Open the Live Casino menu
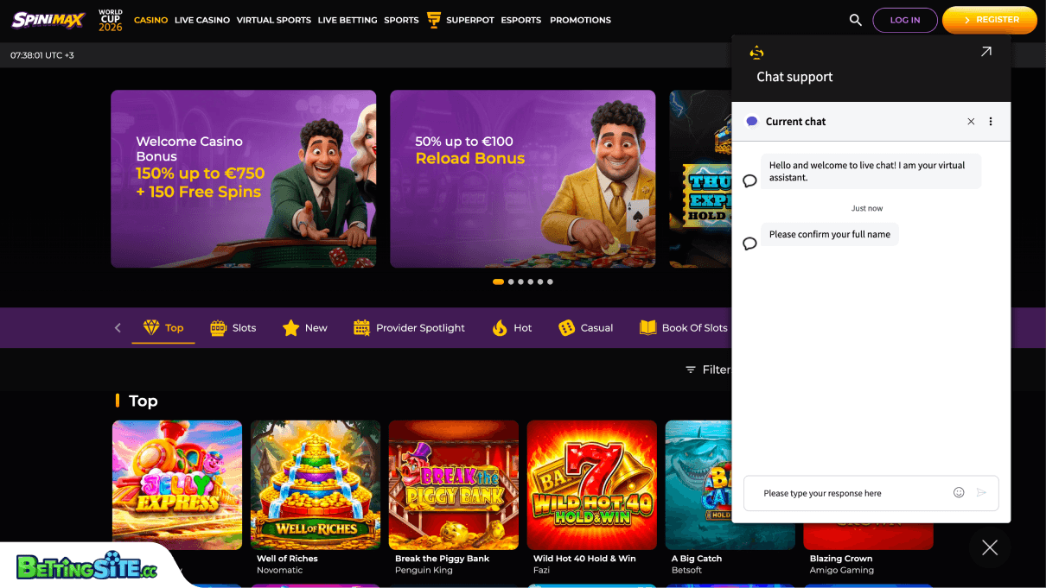This screenshot has height=588, width=1046. pos(202,20)
